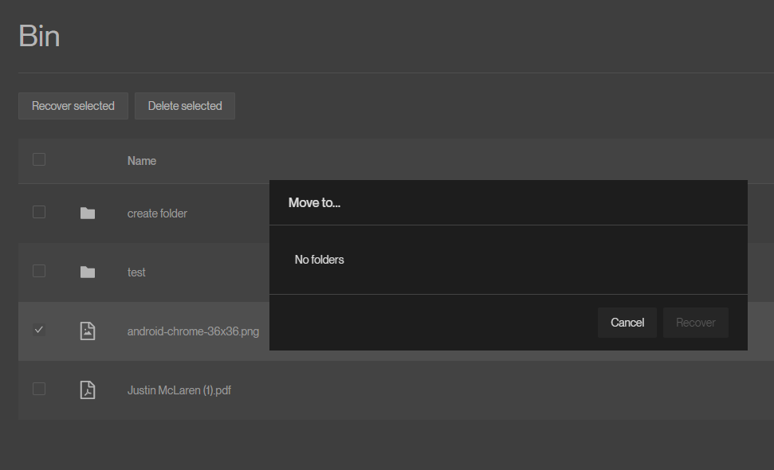Screen dimensions: 774x470
Task: Click the folder icon beside "test"
Action: pos(88,272)
